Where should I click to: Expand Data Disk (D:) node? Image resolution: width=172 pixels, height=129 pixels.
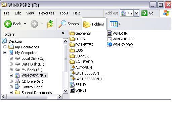[11, 64]
